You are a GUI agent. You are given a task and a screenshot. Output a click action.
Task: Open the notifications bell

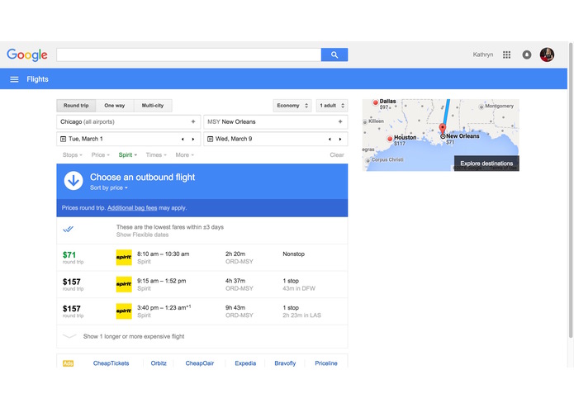527,55
